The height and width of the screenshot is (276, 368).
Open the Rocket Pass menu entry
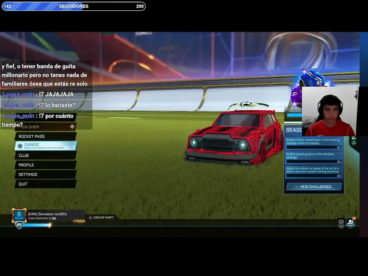(45, 136)
